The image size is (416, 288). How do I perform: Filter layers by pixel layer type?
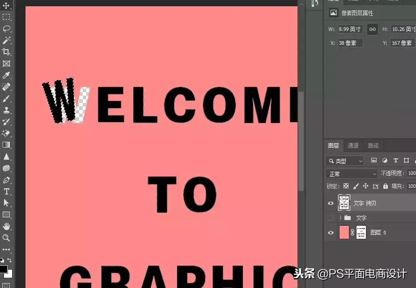(x=374, y=160)
